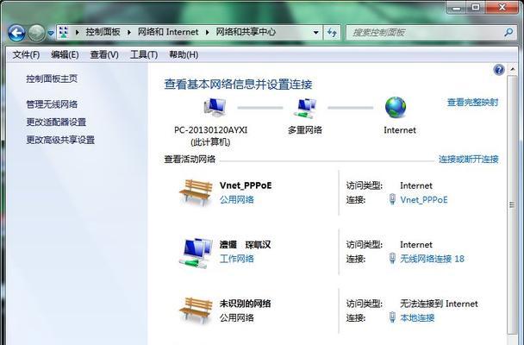Click the work network computers icon
Image resolution: width=524 pixels, height=345 pixels.
[196, 253]
